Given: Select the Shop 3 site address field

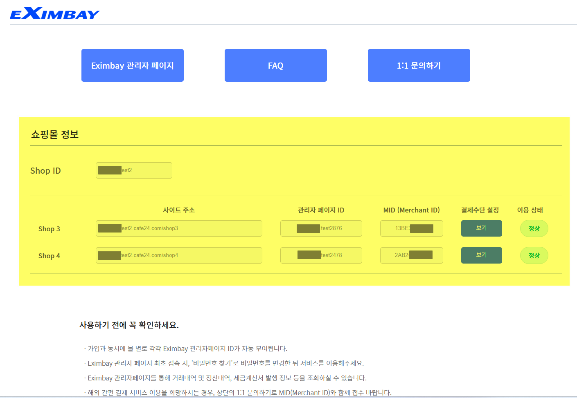Looking at the screenshot, I should click(179, 228).
